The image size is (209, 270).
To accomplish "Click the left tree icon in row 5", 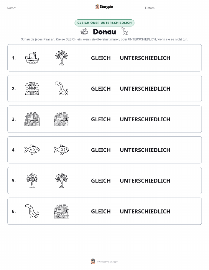I will [32, 180].
